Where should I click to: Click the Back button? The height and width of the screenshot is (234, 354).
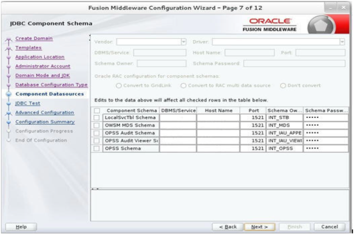(x=227, y=227)
